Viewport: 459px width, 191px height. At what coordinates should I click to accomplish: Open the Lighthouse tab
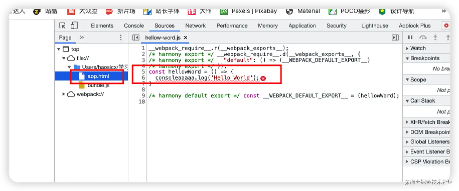pos(375,26)
